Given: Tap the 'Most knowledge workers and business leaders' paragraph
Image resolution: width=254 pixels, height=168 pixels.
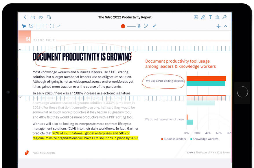Looking at the screenshot, I should (83, 79).
